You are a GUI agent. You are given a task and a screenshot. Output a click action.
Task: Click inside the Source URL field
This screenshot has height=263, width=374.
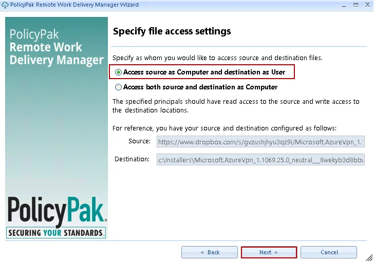(x=260, y=142)
